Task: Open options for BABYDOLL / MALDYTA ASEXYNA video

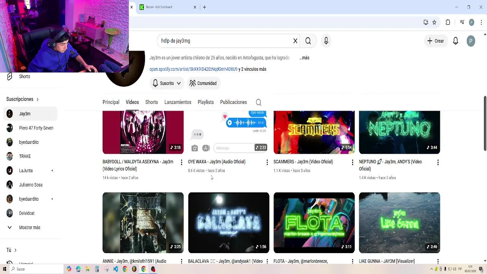Action: click(x=181, y=162)
